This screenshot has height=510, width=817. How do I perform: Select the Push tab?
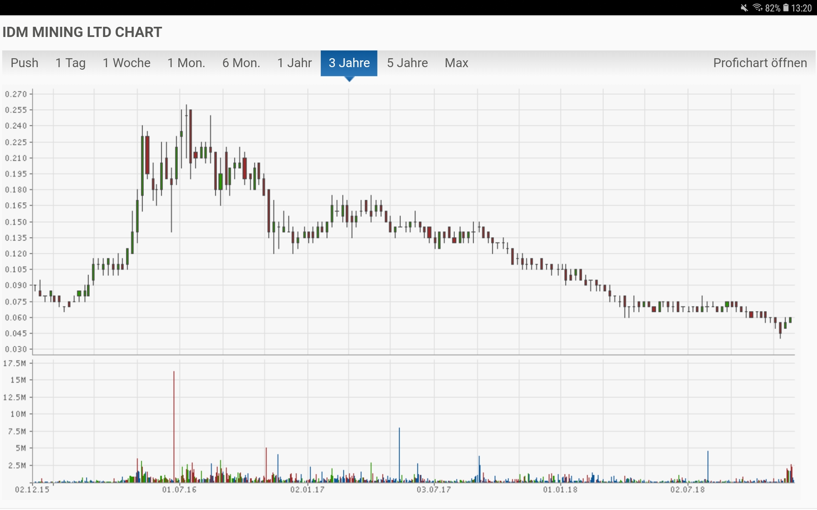coord(24,63)
